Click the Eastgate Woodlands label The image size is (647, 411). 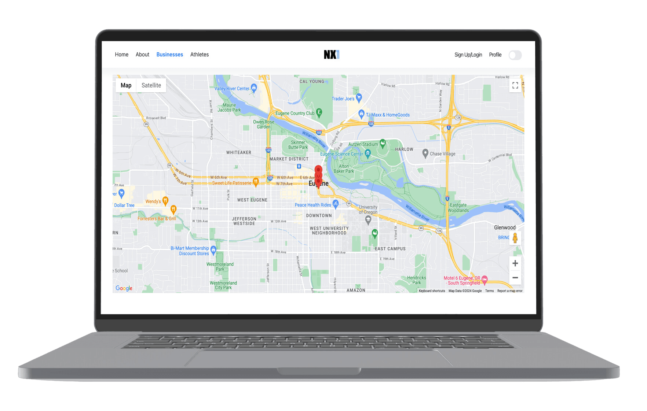458,208
